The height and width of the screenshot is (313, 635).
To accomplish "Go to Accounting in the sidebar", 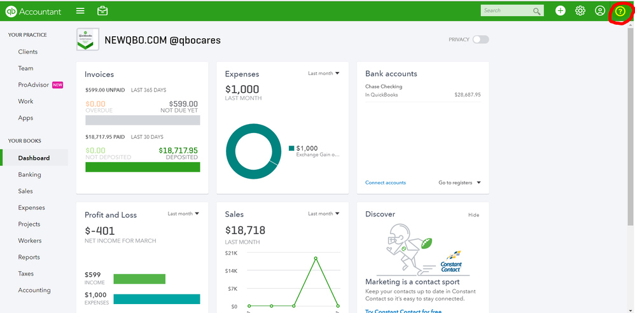I will coord(34,290).
